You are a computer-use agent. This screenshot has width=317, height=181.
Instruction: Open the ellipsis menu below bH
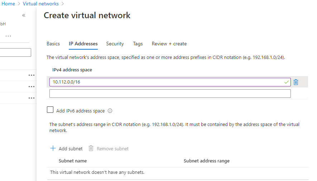(x=8, y=36)
